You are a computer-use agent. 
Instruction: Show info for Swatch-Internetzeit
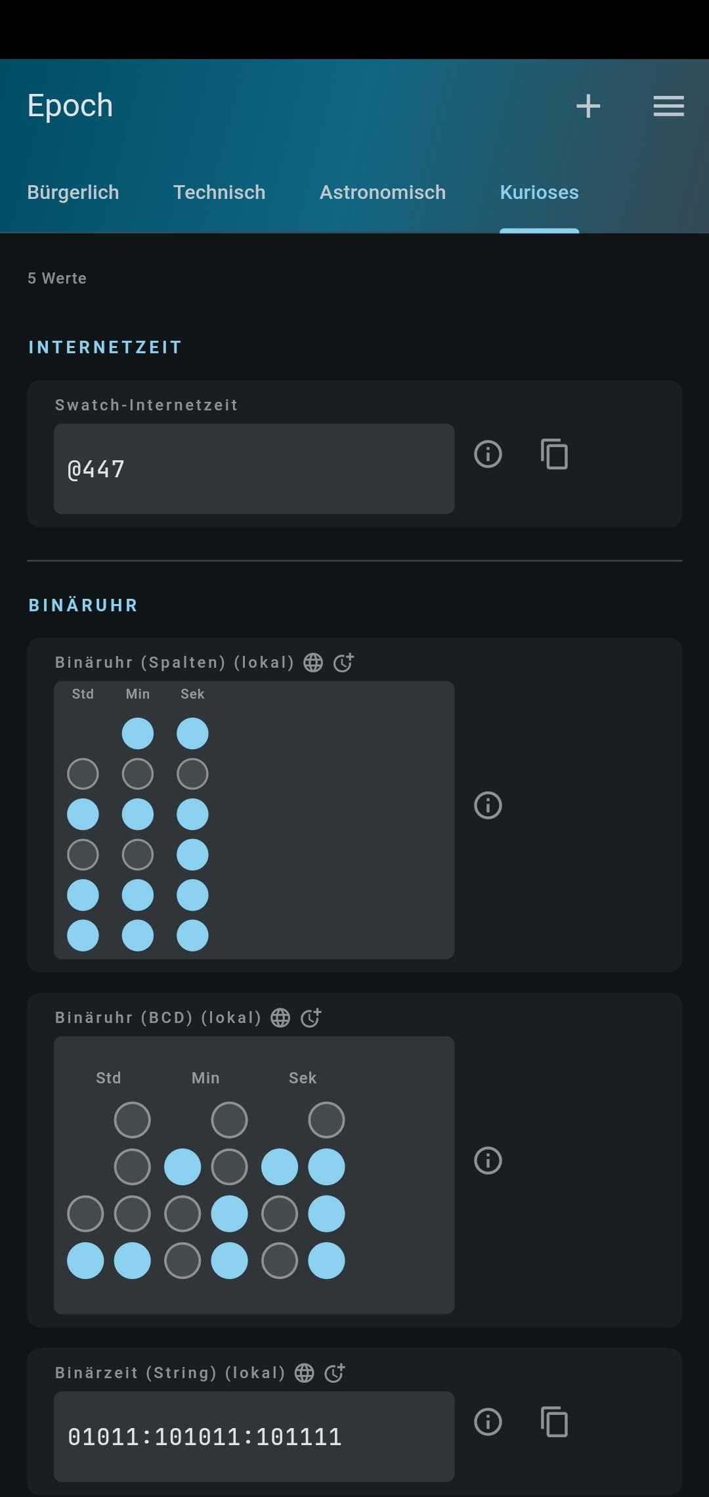tap(488, 454)
